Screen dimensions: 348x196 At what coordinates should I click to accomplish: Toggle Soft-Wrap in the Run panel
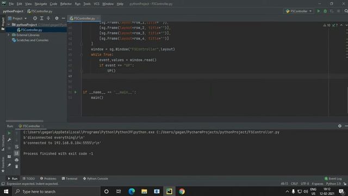pos(17,146)
